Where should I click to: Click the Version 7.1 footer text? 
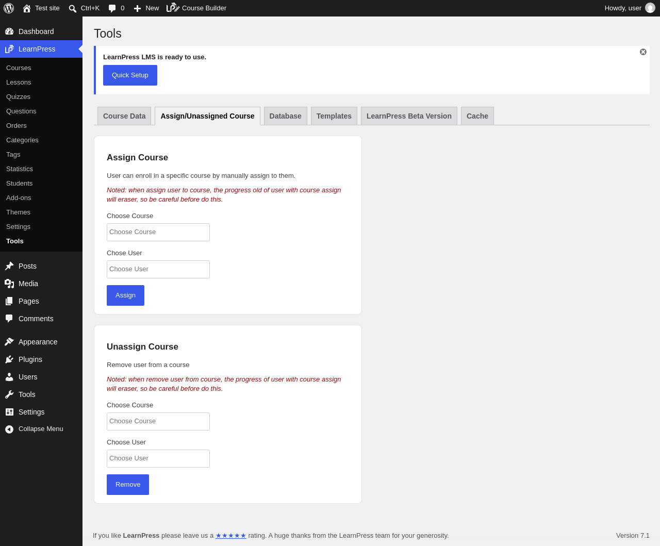coord(633,536)
